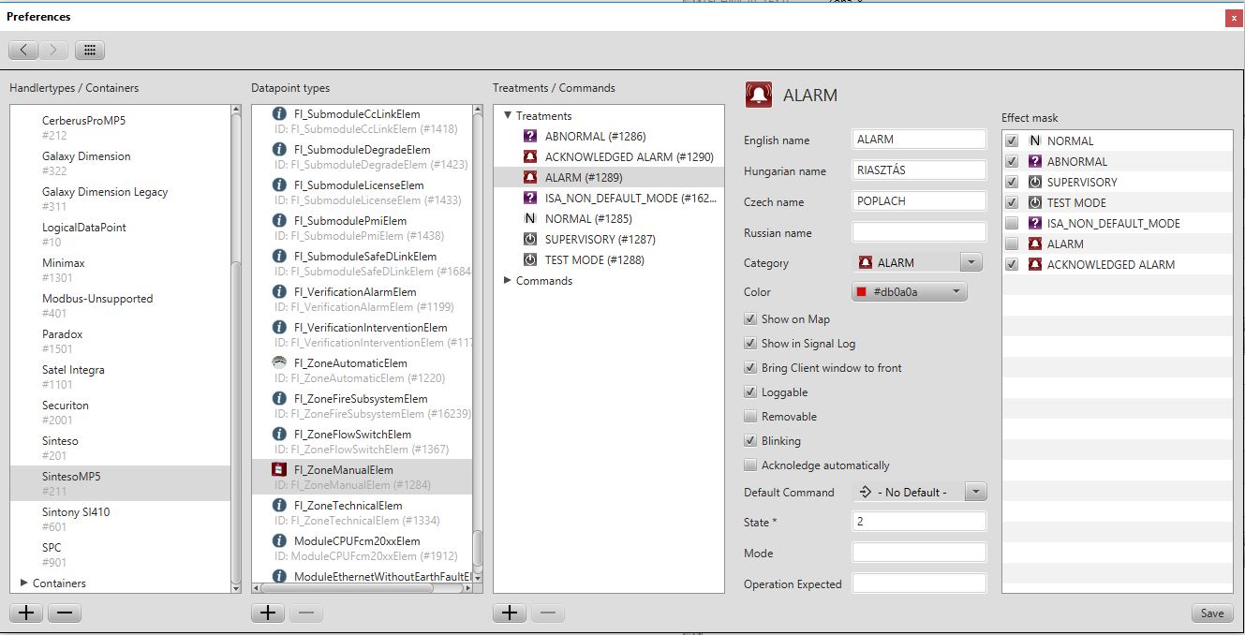Click minus icon under Handlertypes list
The width and height of the screenshot is (1245, 635).
click(x=65, y=613)
